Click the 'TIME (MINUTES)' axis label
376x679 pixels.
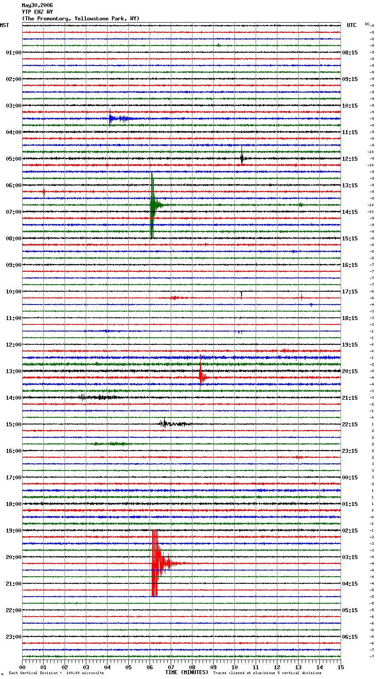(187, 672)
